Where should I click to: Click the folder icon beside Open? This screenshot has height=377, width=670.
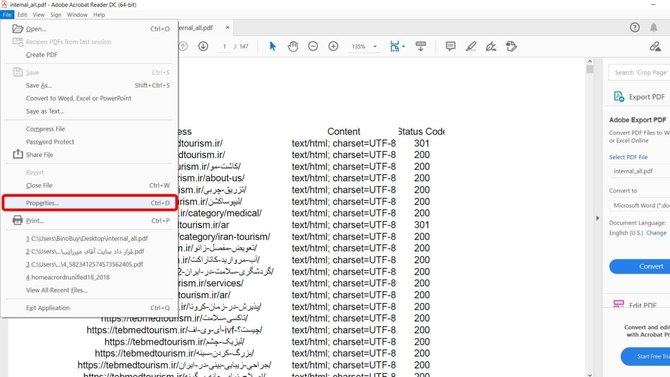(x=18, y=29)
